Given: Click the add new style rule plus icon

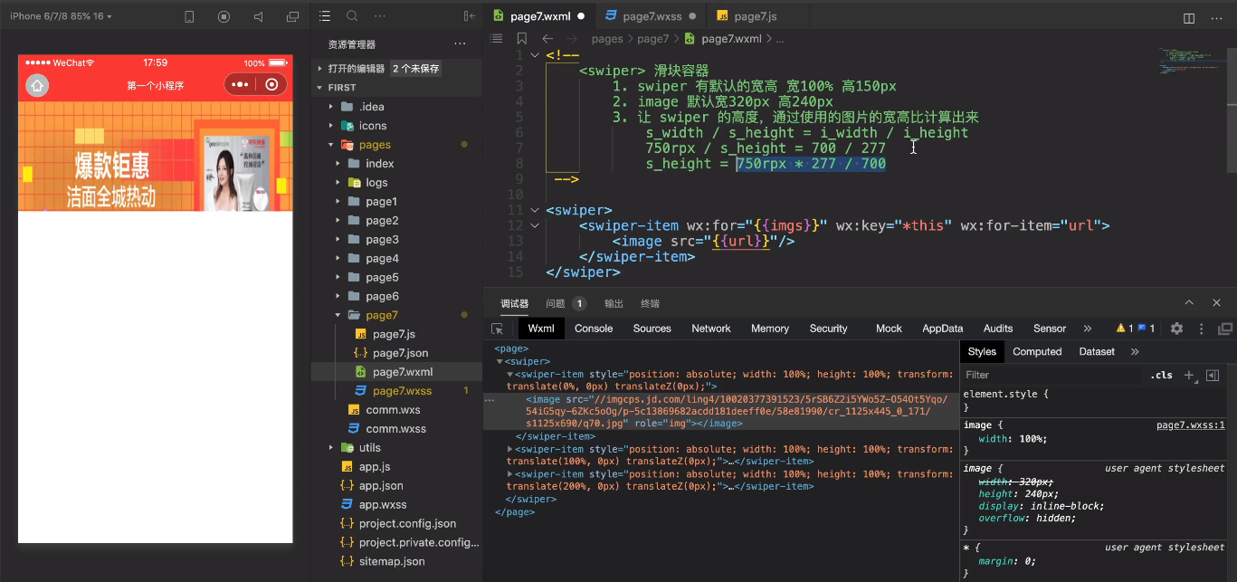Looking at the screenshot, I should point(1190,375).
